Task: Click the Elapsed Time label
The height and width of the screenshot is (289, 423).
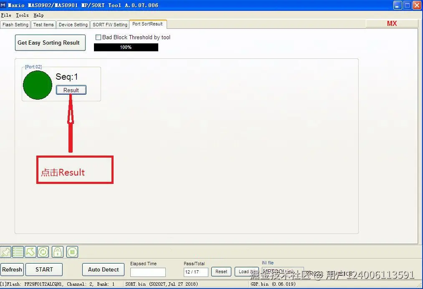Action: click(x=143, y=264)
